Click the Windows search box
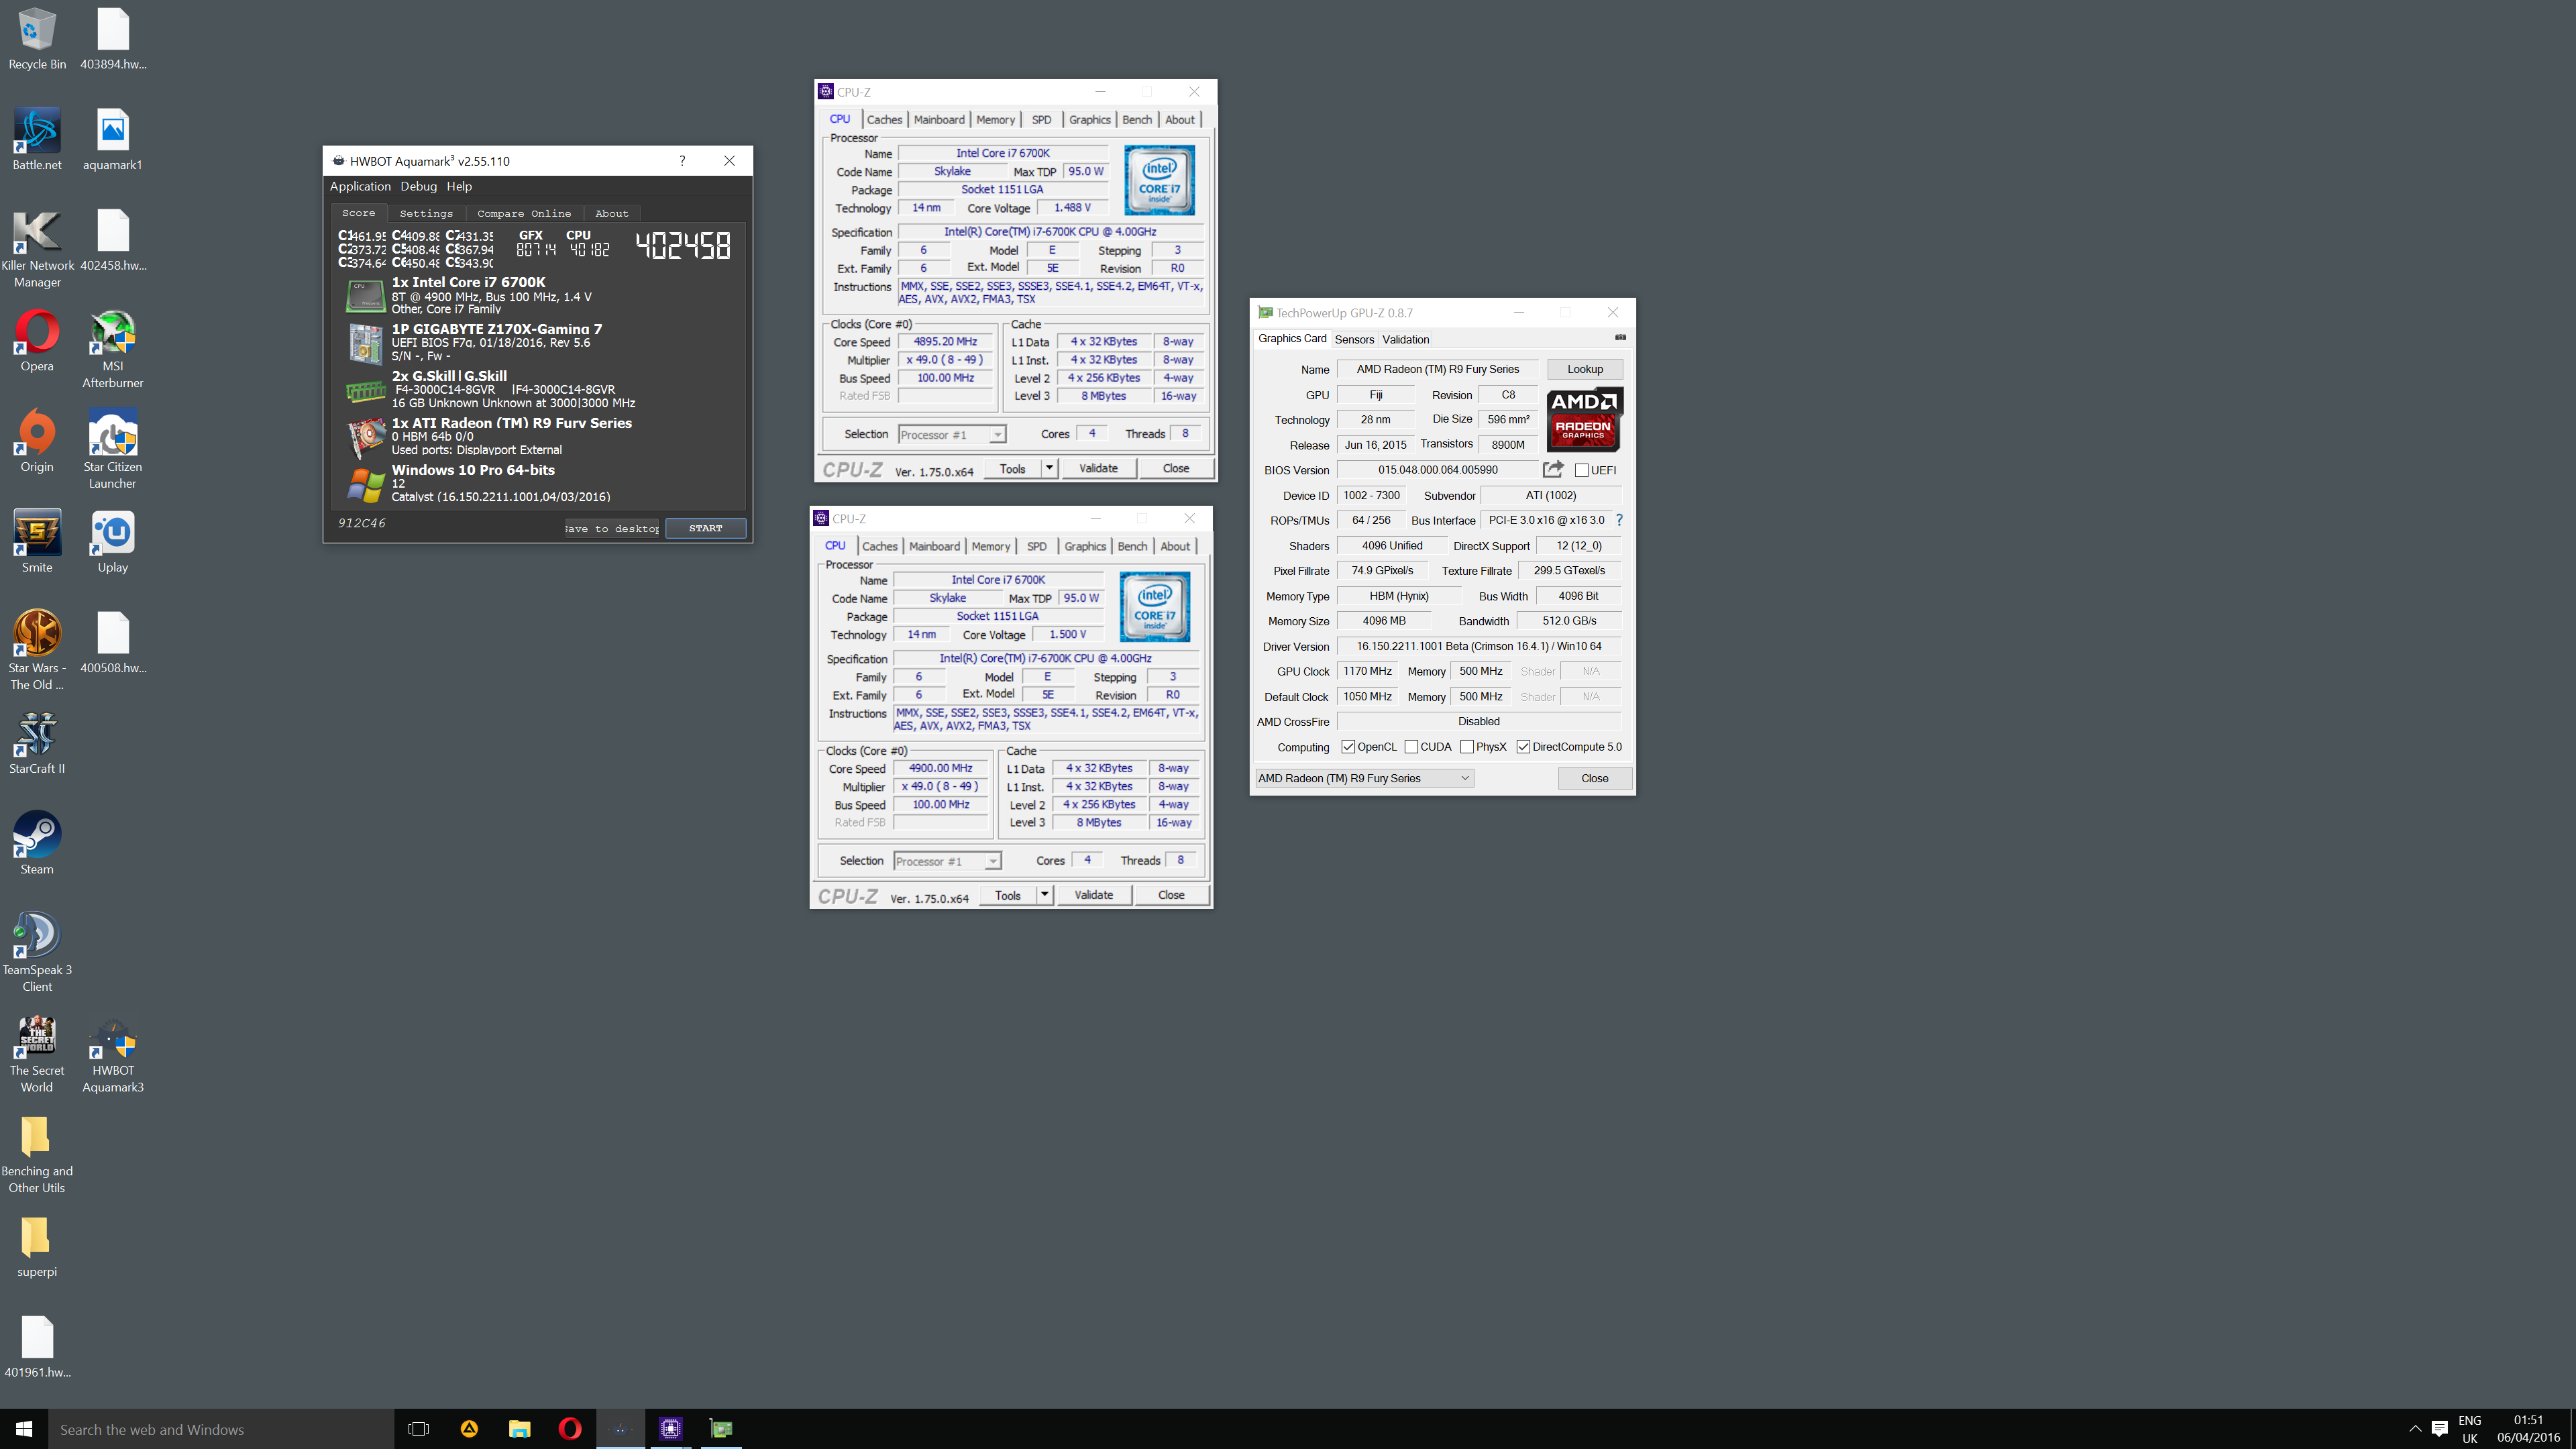The width and height of the screenshot is (2576, 1449). point(220,1429)
